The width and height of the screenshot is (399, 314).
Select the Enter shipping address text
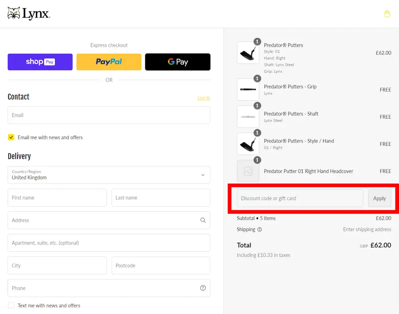[367, 229]
